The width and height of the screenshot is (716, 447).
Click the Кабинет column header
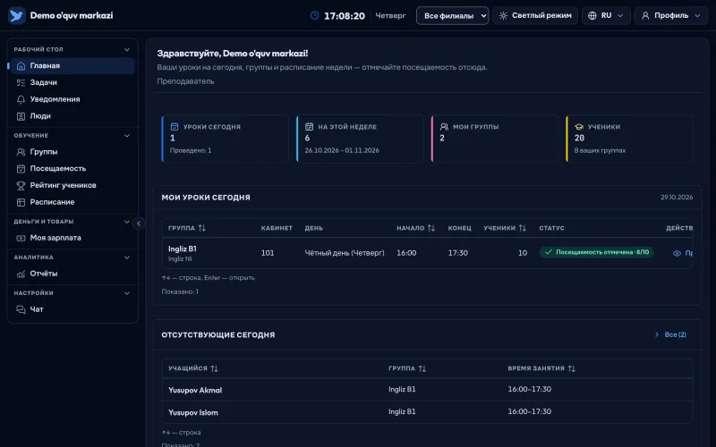pyautogui.click(x=277, y=228)
